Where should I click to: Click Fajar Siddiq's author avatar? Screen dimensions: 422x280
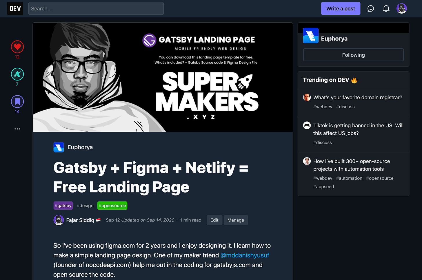pos(59,220)
